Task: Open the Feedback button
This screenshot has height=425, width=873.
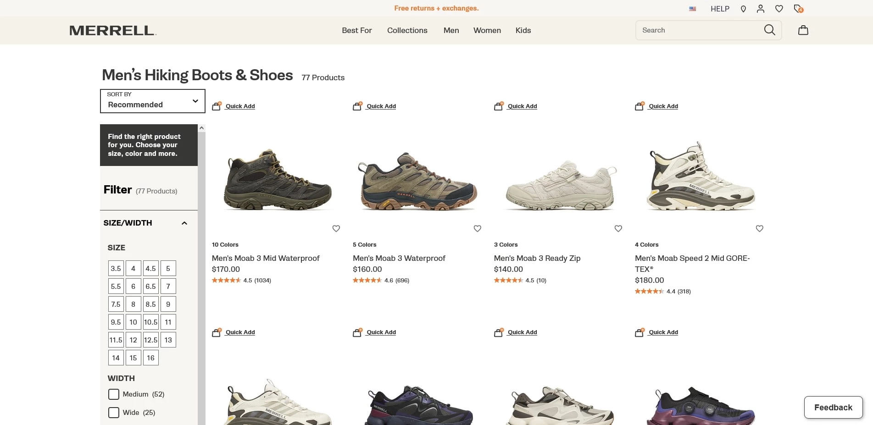Action: point(833,407)
